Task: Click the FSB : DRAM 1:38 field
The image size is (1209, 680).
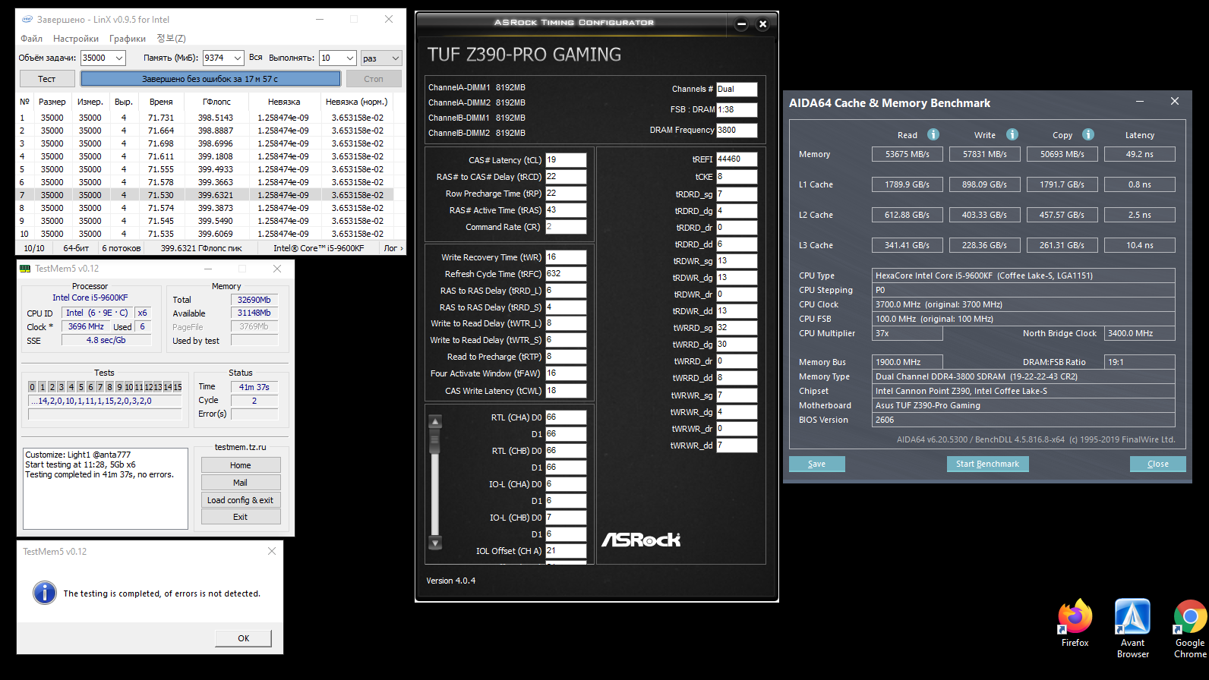Action: pyautogui.click(x=737, y=109)
